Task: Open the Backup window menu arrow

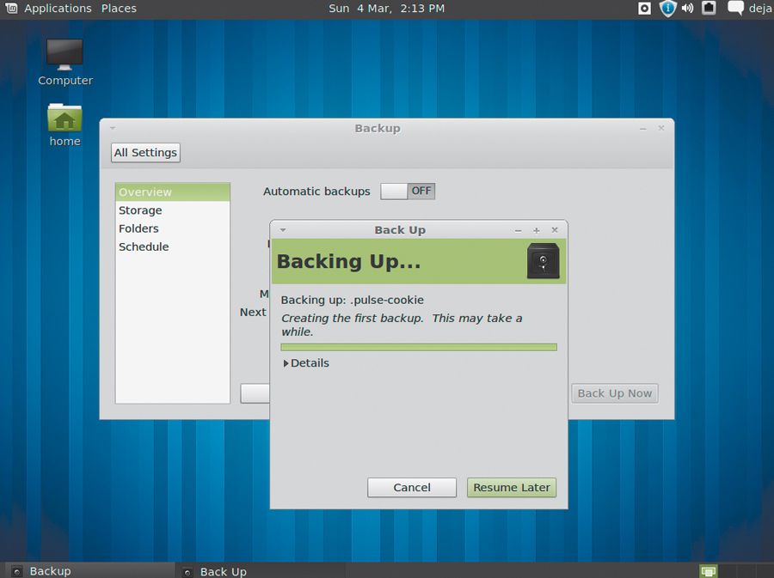Action: point(111,127)
